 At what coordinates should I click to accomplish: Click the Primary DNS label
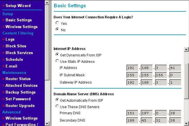[x=70, y=113]
